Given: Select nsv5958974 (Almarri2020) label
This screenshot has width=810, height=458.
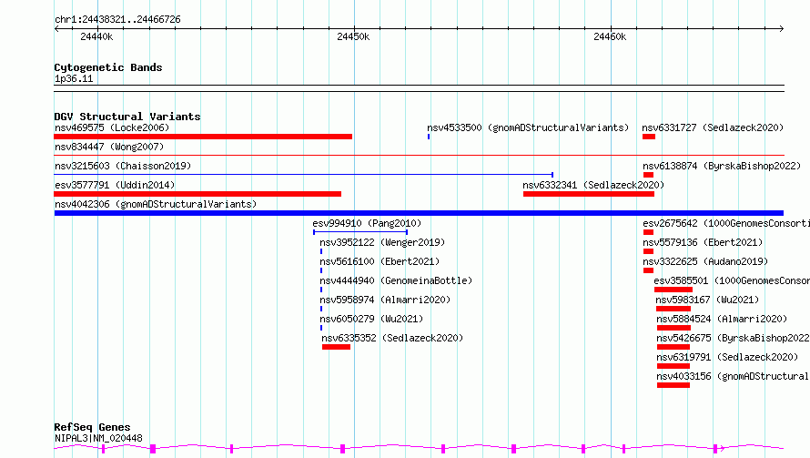Looking at the screenshot, I should click(385, 300).
